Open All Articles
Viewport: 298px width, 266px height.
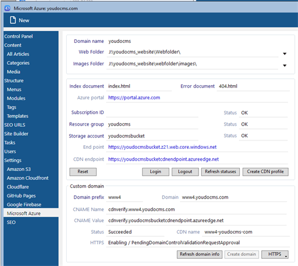pos(18,54)
